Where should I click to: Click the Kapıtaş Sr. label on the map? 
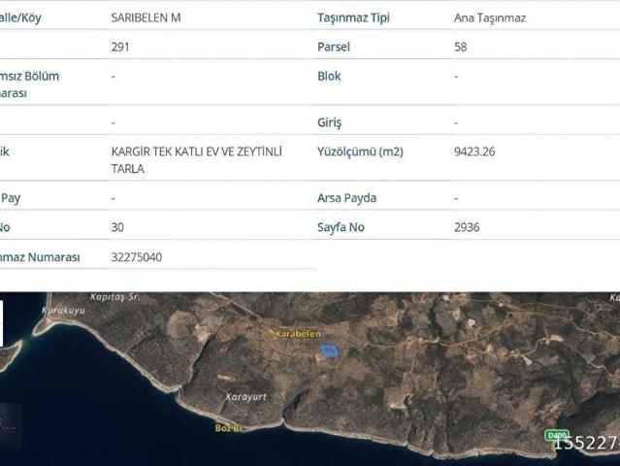pyautogui.click(x=115, y=297)
